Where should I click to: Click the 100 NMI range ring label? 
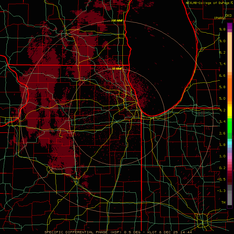pos(117,21)
